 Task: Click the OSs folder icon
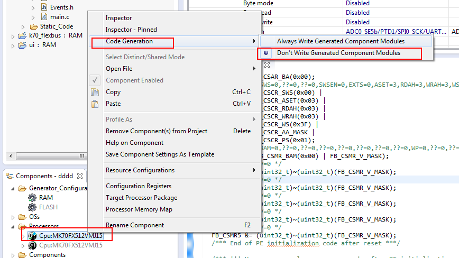22,217
